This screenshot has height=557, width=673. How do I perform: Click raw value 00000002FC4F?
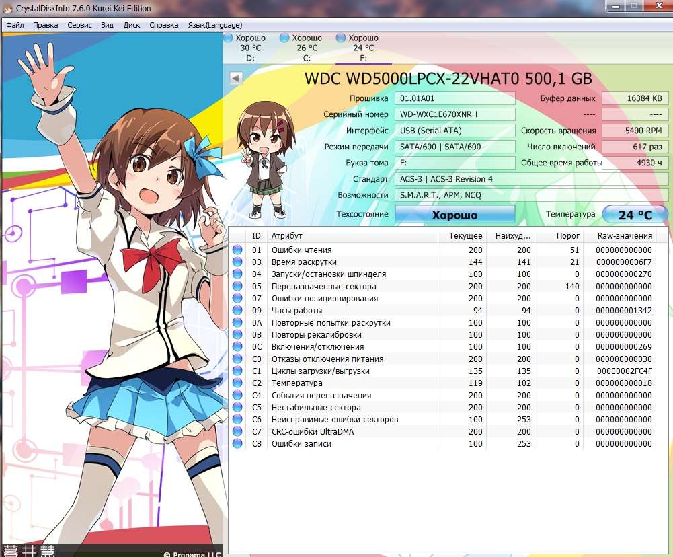tap(625, 371)
